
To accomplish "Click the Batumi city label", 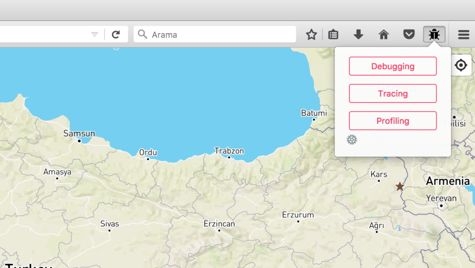I will tap(314, 113).
